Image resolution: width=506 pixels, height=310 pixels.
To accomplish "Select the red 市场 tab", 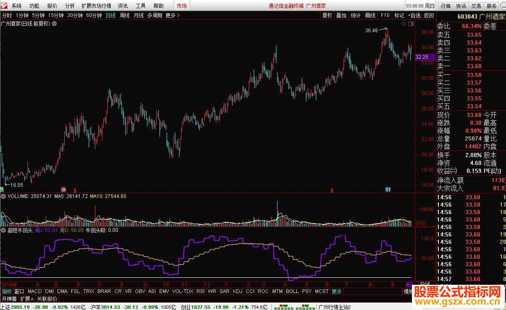I will pyautogui.click(x=182, y=6).
